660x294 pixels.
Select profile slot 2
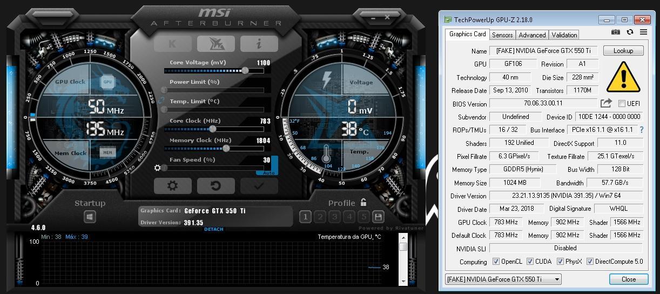coord(320,217)
